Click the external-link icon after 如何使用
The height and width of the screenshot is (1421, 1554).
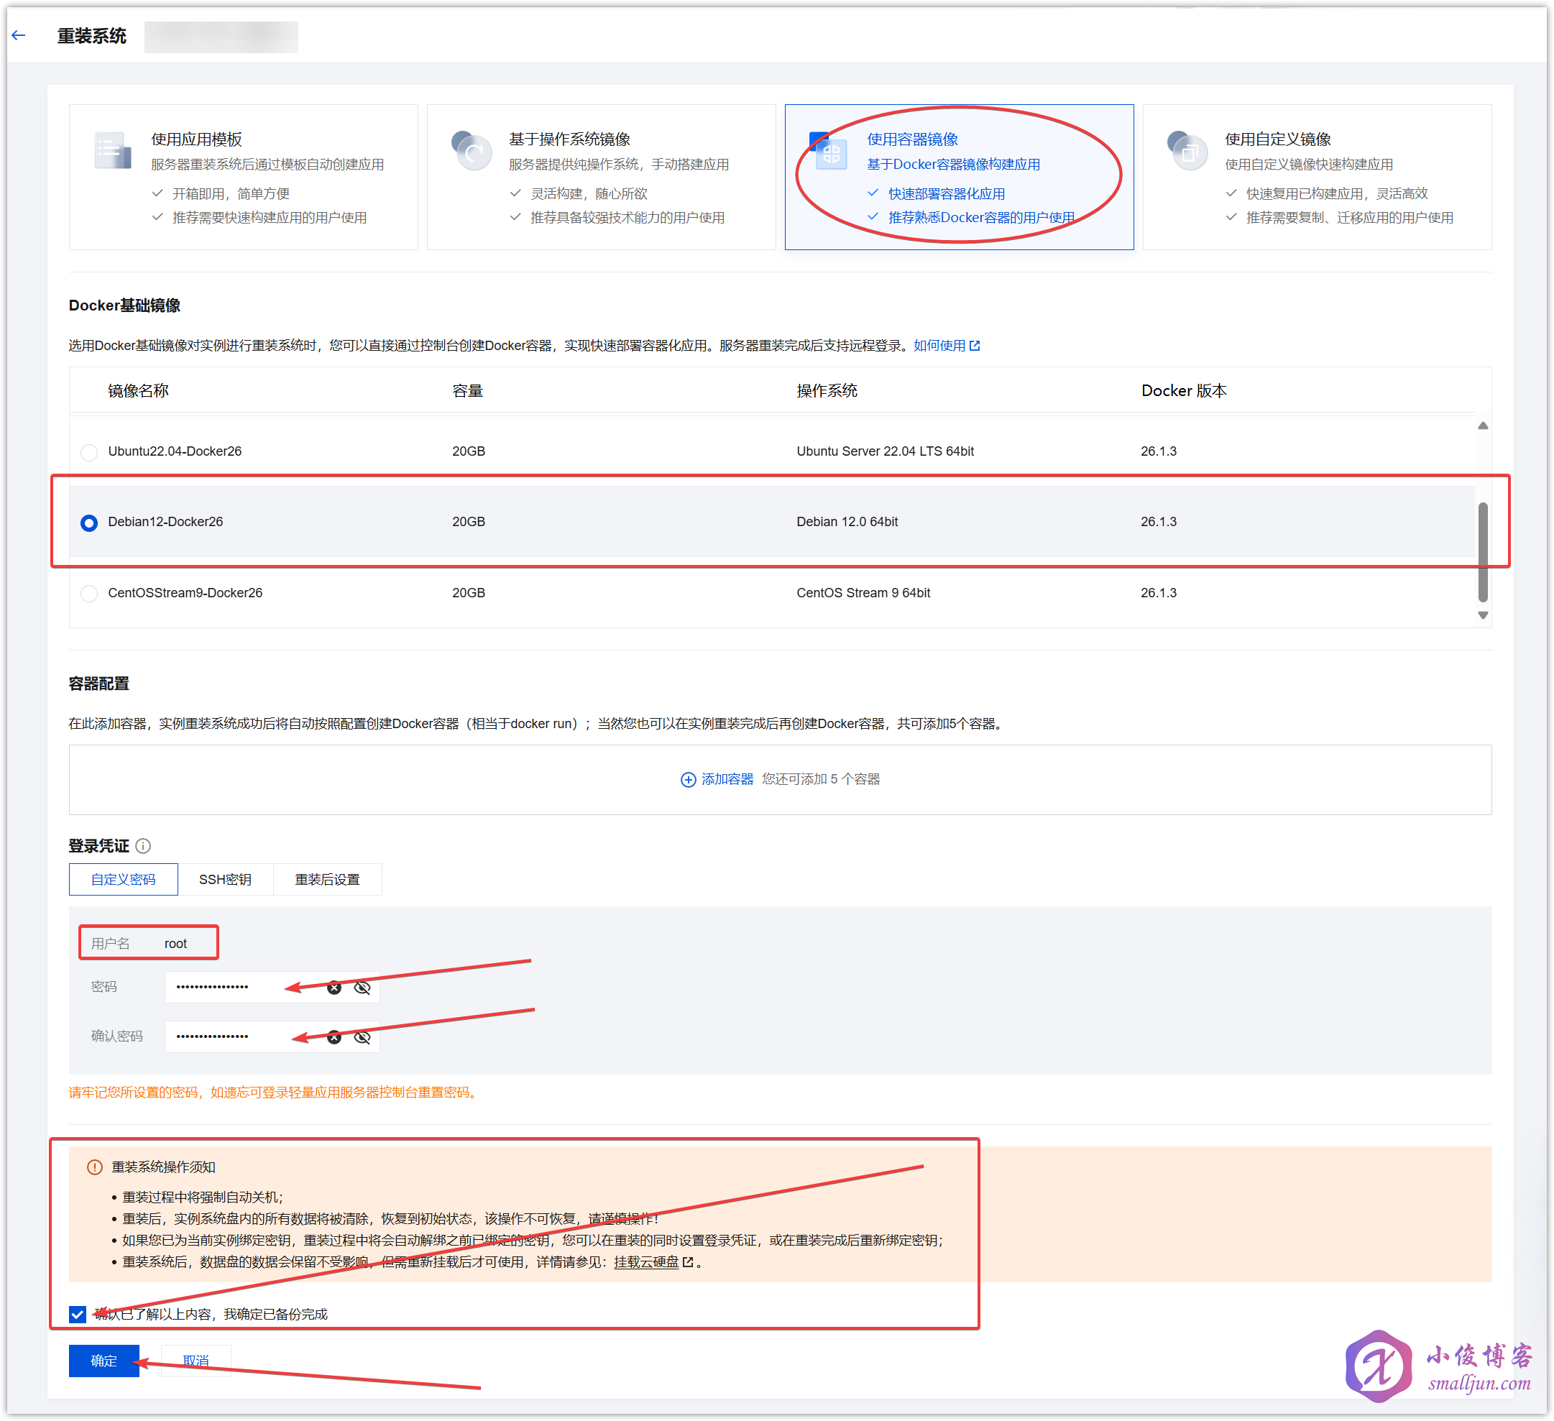[x=975, y=346]
